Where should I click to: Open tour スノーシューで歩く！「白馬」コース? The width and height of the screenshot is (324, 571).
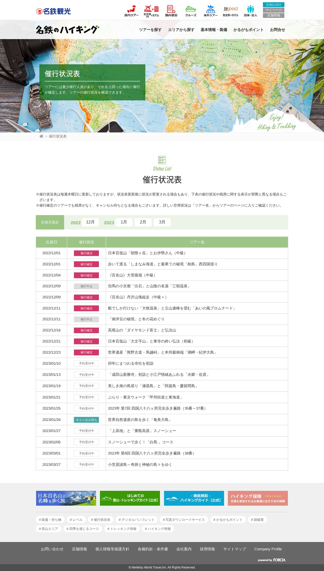pos(141,442)
